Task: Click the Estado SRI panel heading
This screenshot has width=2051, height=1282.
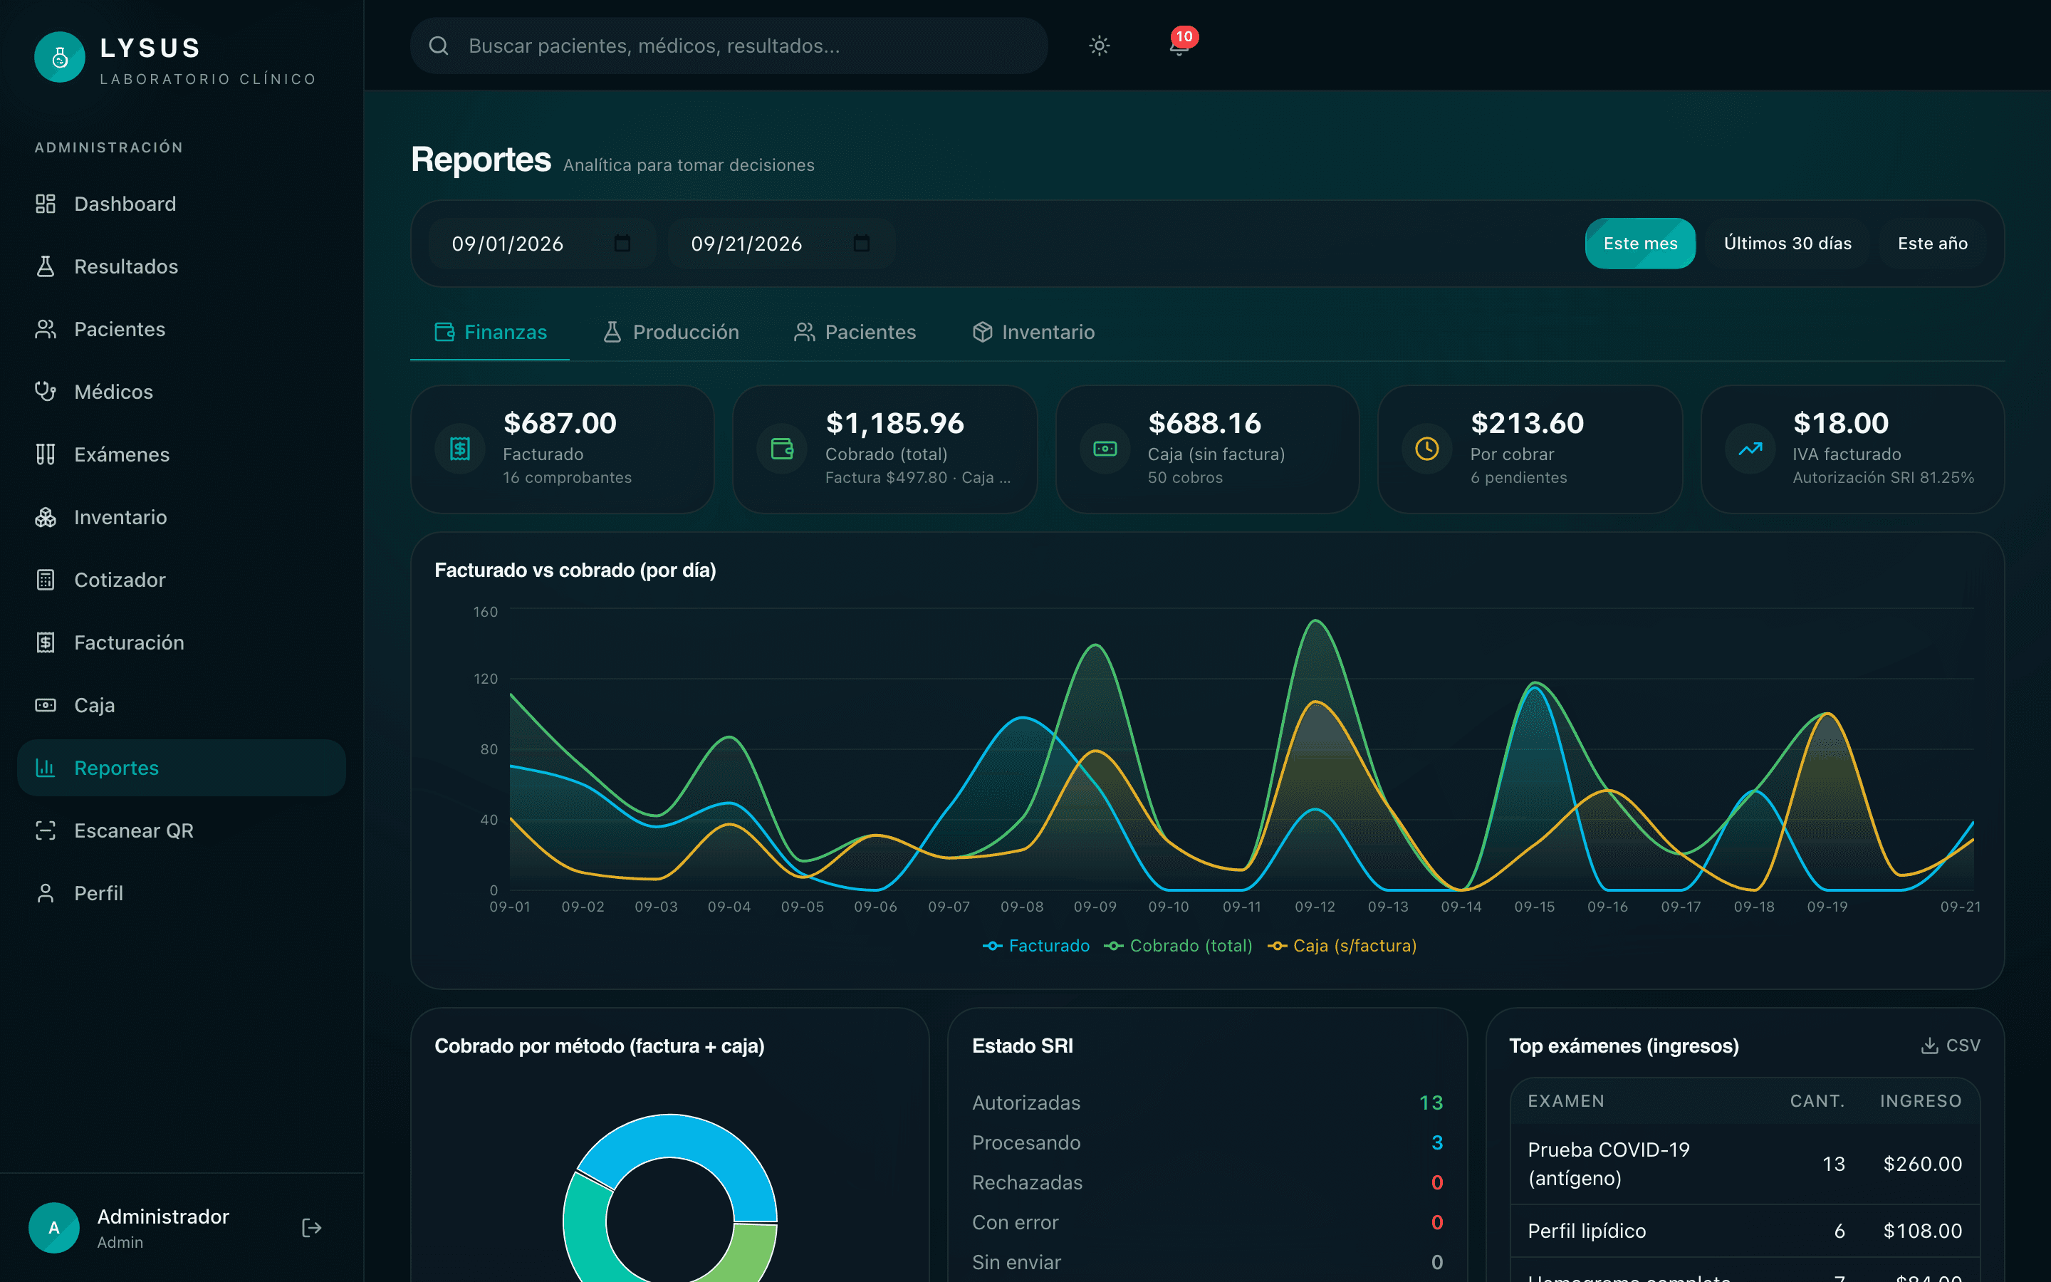Action: [x=1022, y=1046]
